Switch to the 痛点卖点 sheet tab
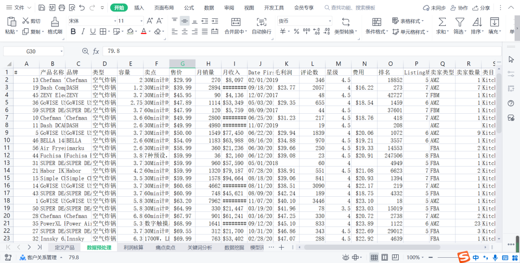 click(165, 248)
